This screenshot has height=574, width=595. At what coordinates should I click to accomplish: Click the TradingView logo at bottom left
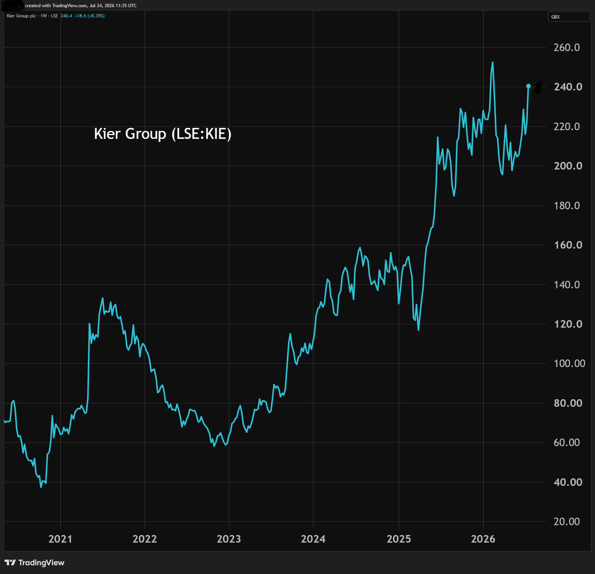pyautogui.click(x=34, y=563)
